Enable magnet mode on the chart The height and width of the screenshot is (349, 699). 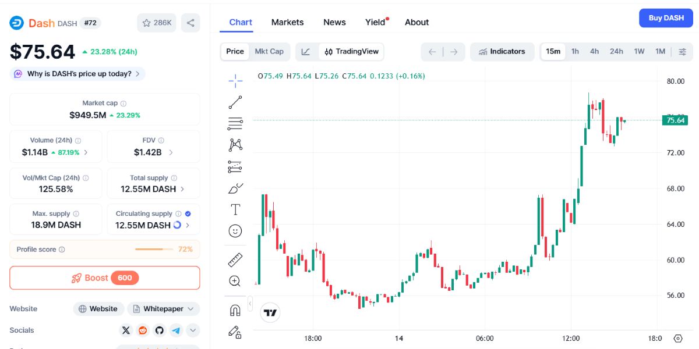tap(235, 308)
